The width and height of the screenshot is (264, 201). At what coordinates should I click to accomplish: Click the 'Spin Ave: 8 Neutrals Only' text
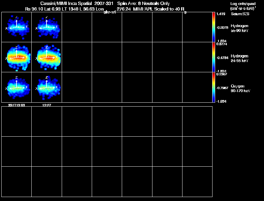pyautogui.click(x=144, y=3)
